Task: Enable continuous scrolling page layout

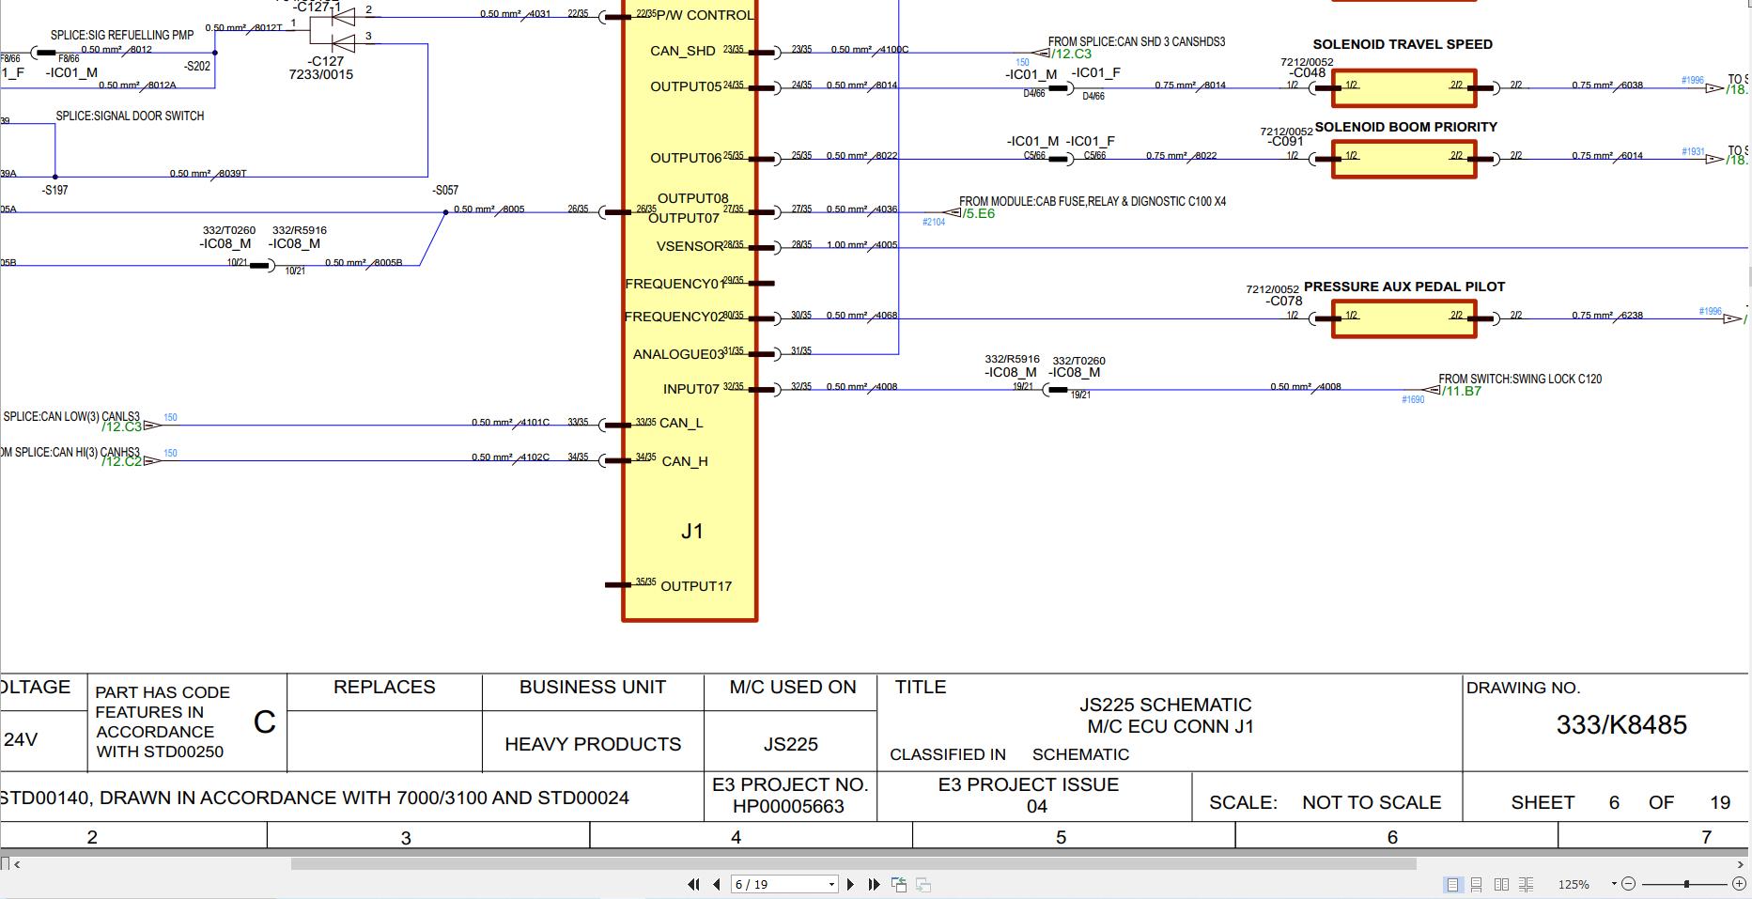Action: tap(1477, 884)
